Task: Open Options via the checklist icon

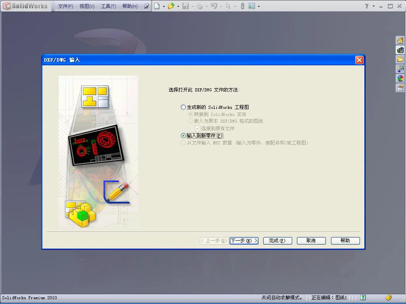Action: [252, 6]
